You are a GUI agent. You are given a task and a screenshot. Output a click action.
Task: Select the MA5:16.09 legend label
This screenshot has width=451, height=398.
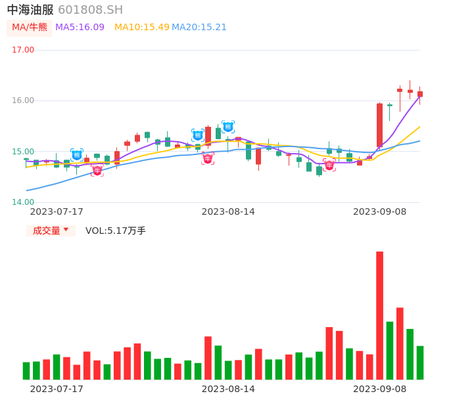coord(80,28)
